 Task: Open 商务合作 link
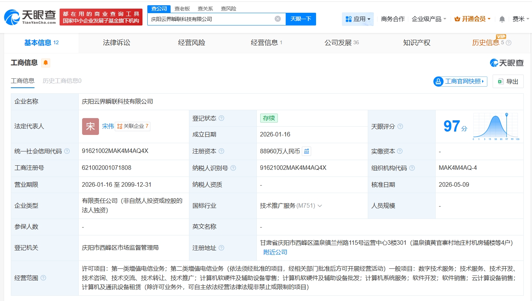[393, 19]
